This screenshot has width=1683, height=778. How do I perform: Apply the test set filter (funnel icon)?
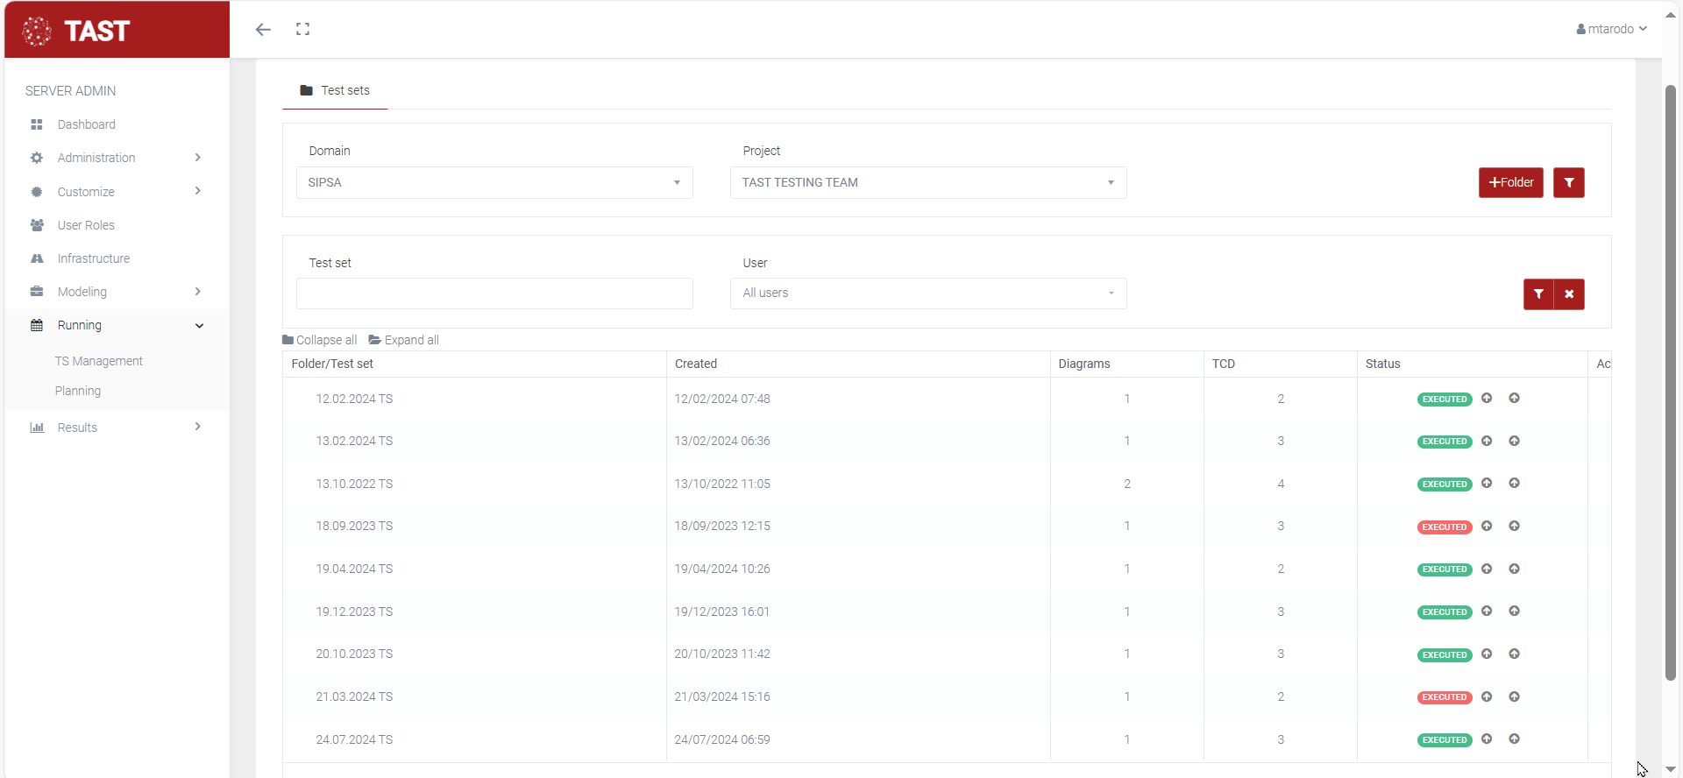[1538, 294]
